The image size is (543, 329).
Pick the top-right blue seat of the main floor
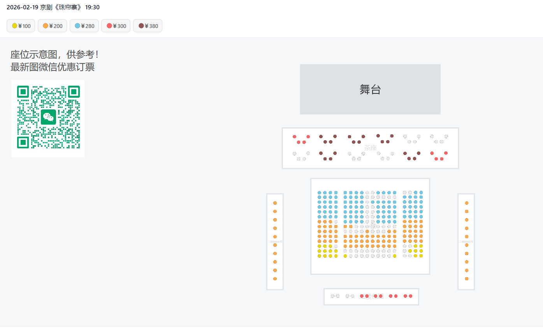pos(421,192)
